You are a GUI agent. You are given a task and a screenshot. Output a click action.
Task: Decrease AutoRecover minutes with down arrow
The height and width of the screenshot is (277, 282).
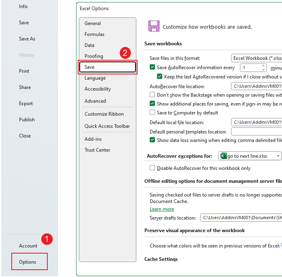click(263, 70)
